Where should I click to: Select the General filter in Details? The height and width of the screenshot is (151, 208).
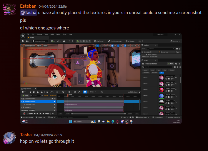pyautogui.click(x=146, y=70)
